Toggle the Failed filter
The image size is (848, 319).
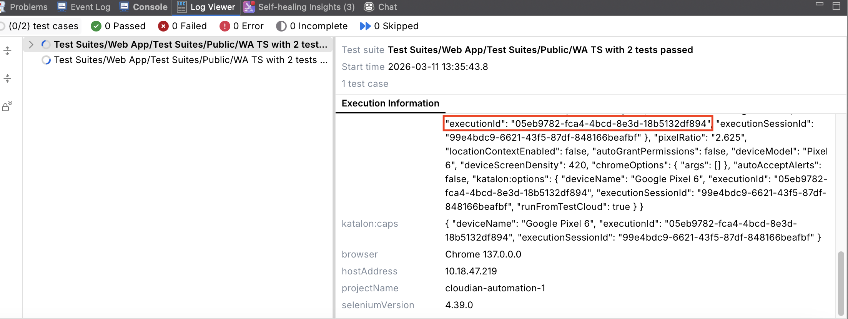click(x=182, y=26)
